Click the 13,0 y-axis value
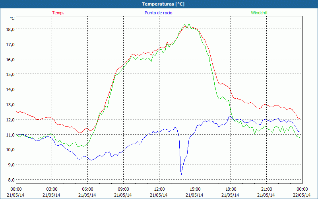318x199 pixels. pos(11,104)
